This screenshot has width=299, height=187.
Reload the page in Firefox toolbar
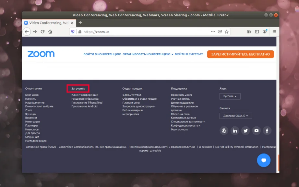[x=42, y=32]
